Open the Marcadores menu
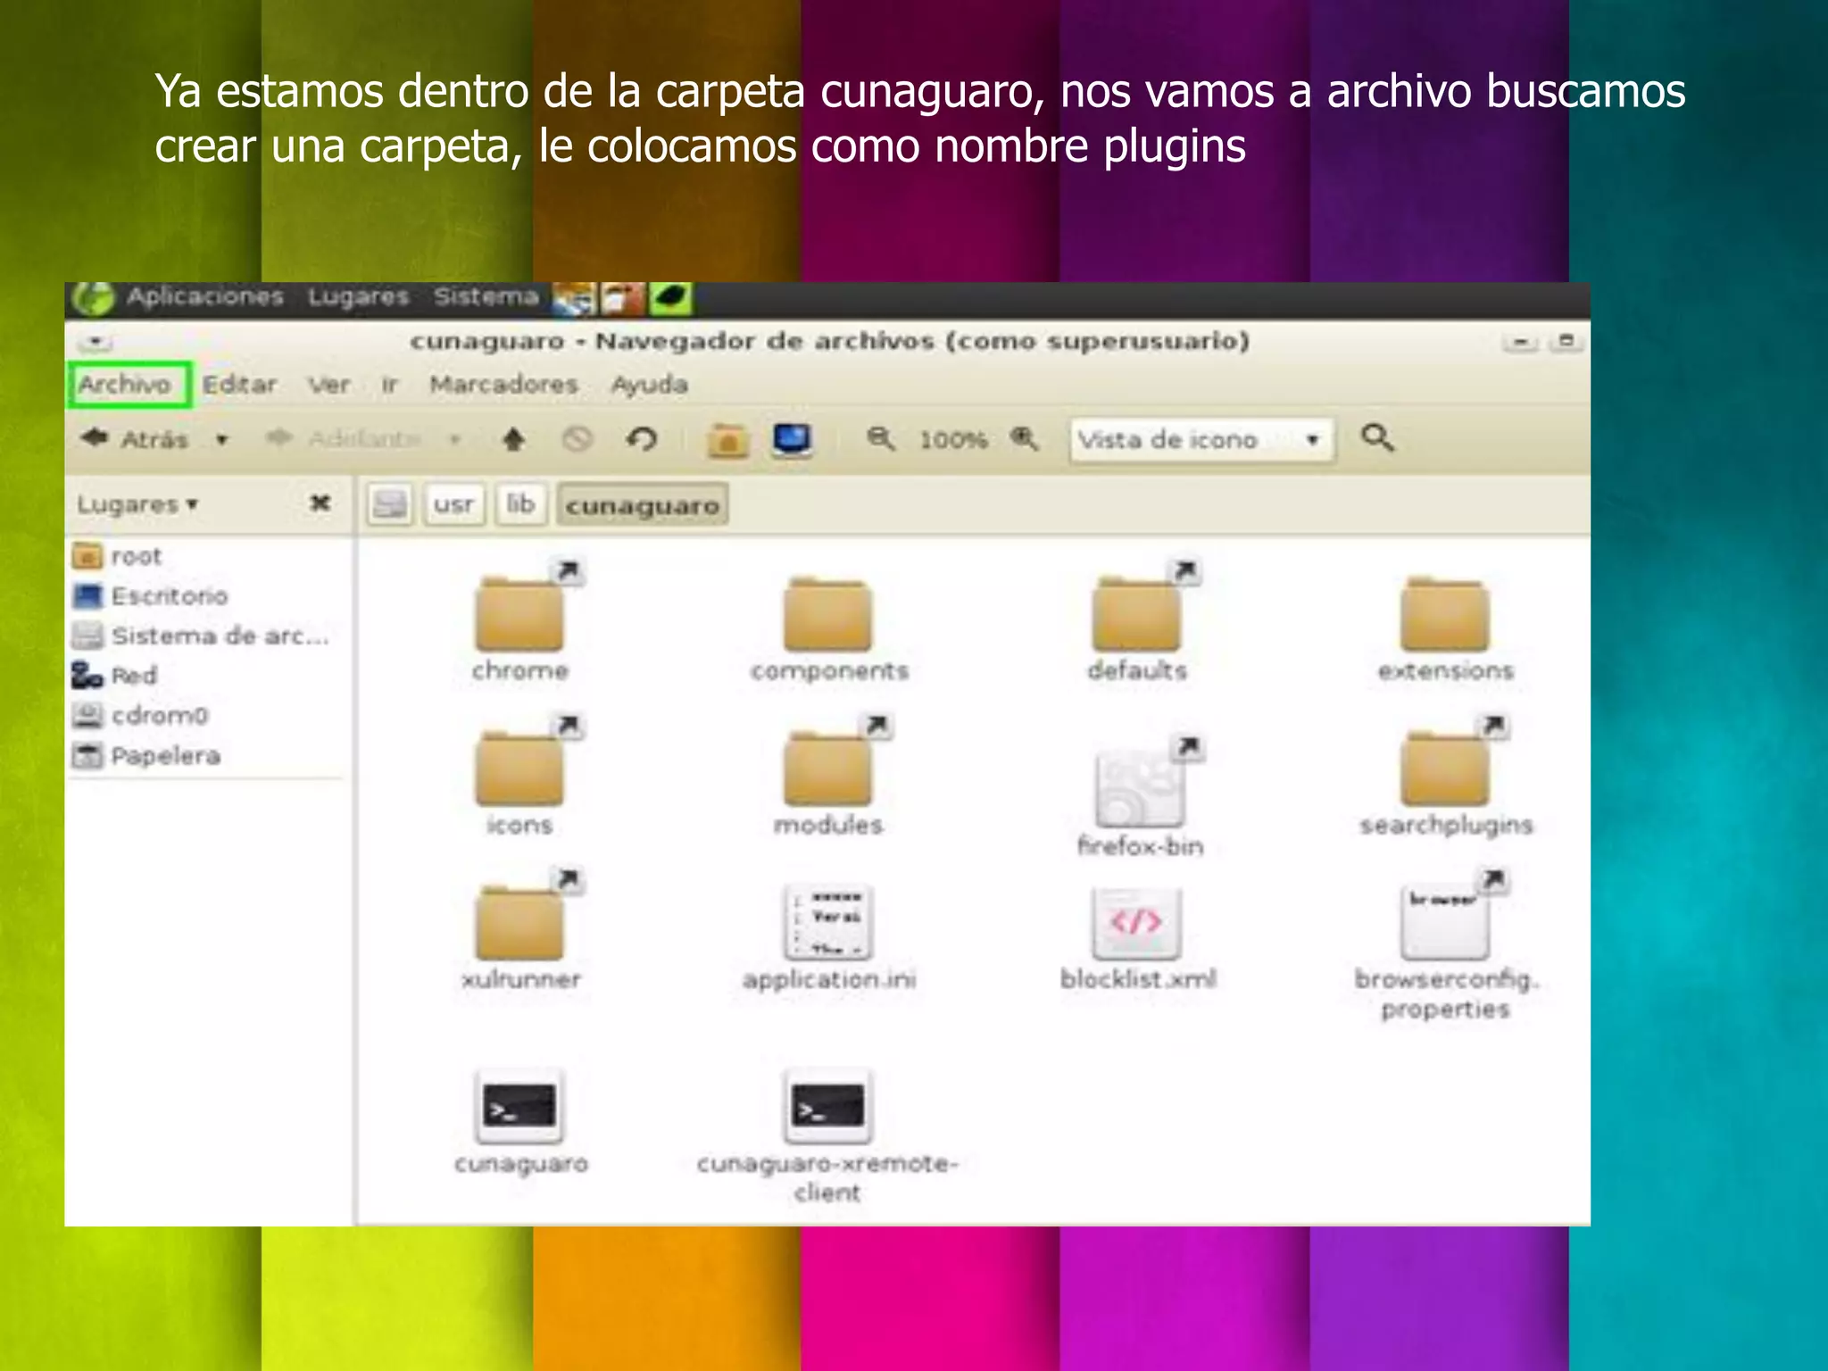The height and width of the screenshot is (1371, 1828). click(504, 385)
